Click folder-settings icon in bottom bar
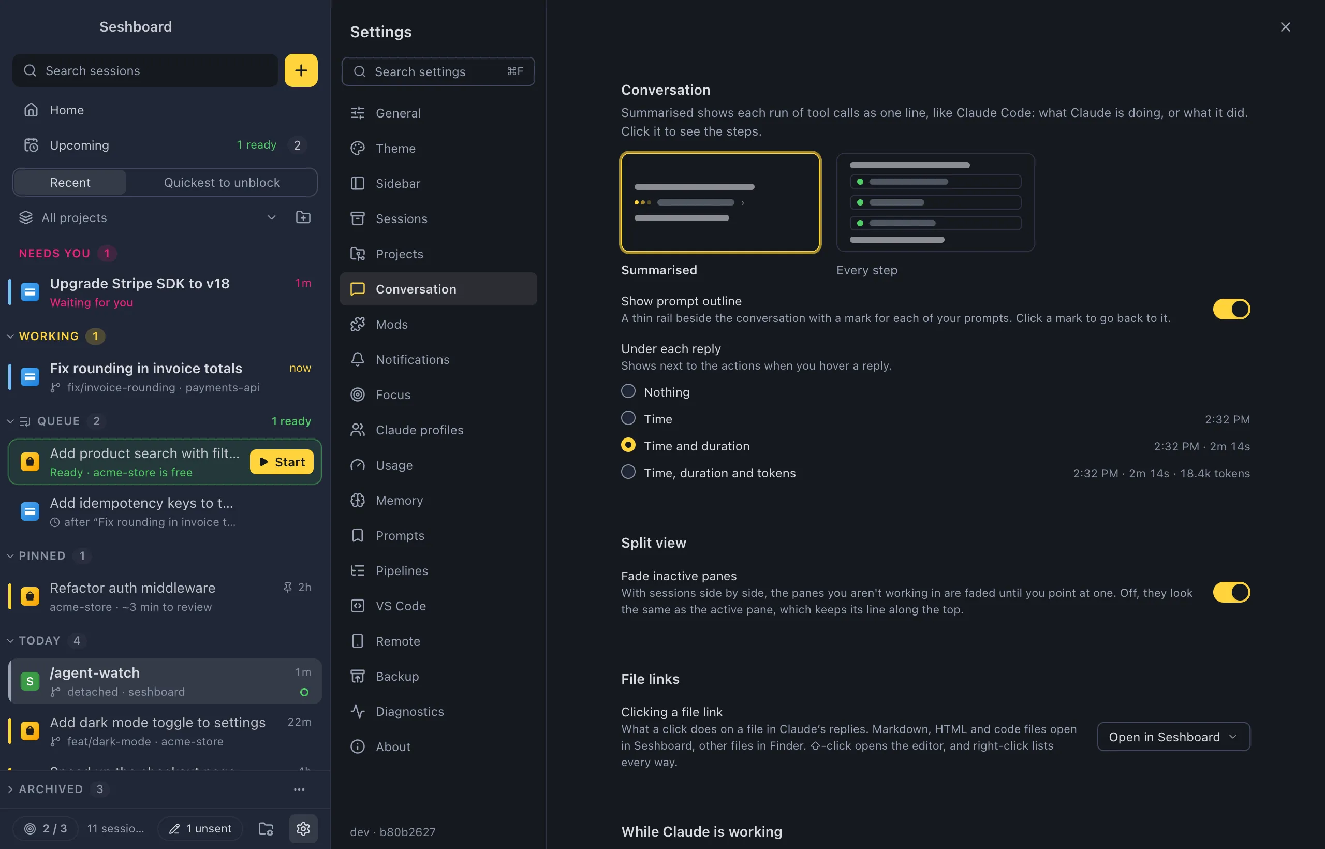Viewport: 1325px width, 849px height. pyautogui.click(x=266, y=828)
